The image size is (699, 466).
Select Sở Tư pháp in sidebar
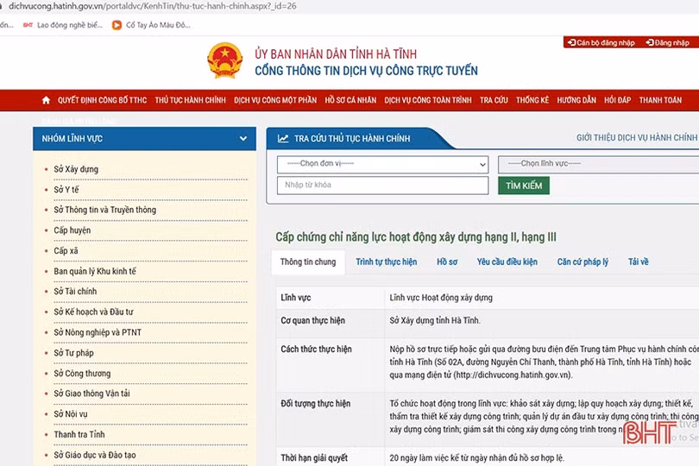click(73, 353)
